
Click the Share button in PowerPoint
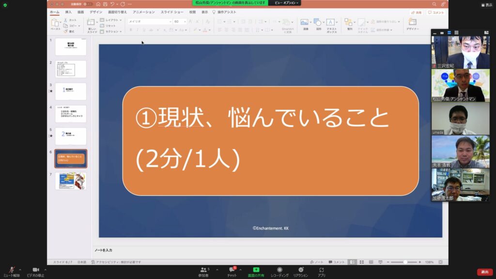tap(416, 12)
